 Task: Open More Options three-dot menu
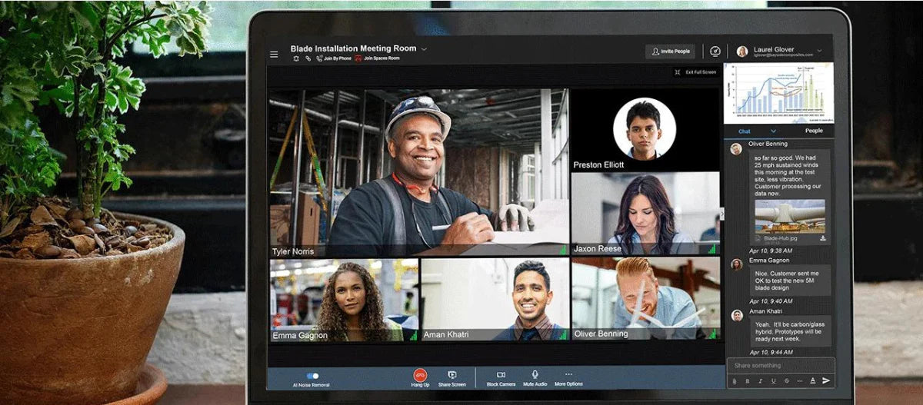(x=568, y=375)
